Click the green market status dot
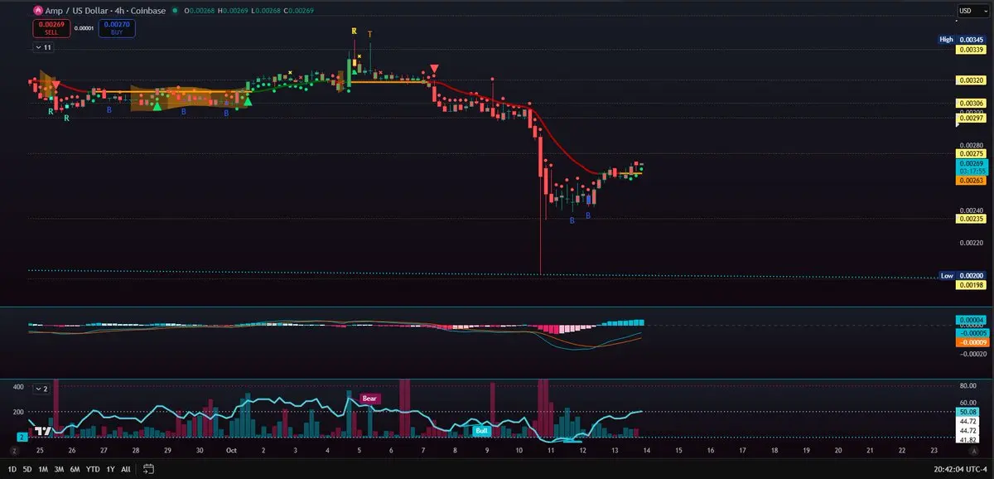The image size is (994, 479). pos(174,11)
